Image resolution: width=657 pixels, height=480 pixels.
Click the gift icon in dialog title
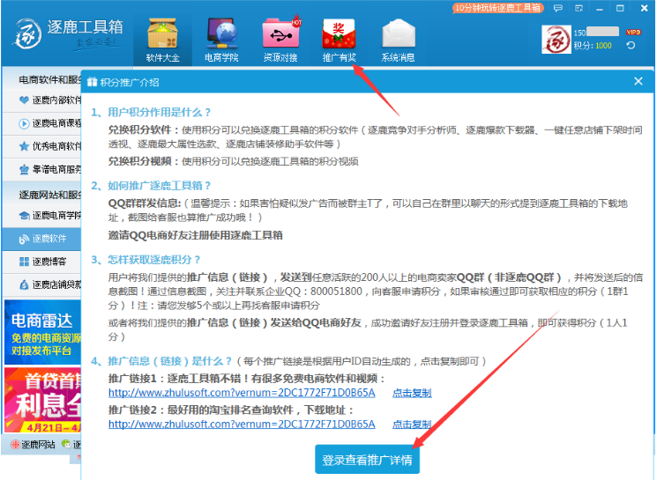[92, 82]
